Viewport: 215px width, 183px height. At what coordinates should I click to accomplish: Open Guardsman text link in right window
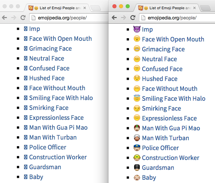pyautogui.click(x=158, y=168)
